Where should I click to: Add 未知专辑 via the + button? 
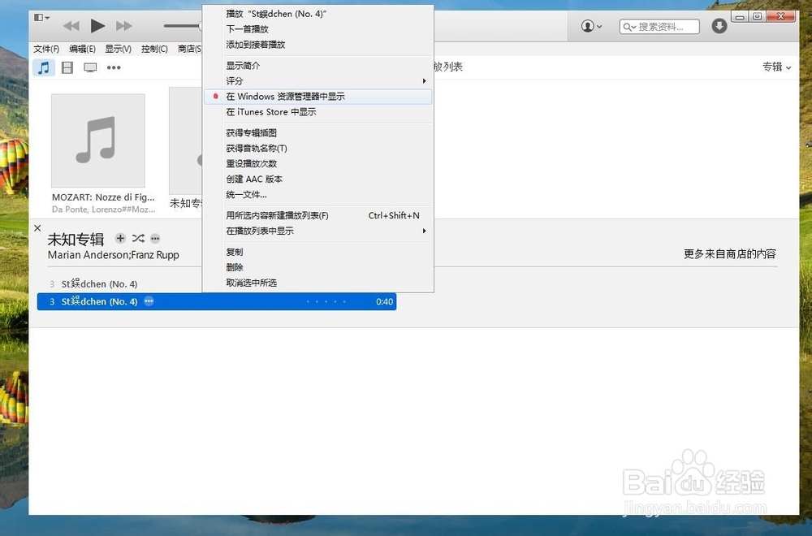point(119,238)
